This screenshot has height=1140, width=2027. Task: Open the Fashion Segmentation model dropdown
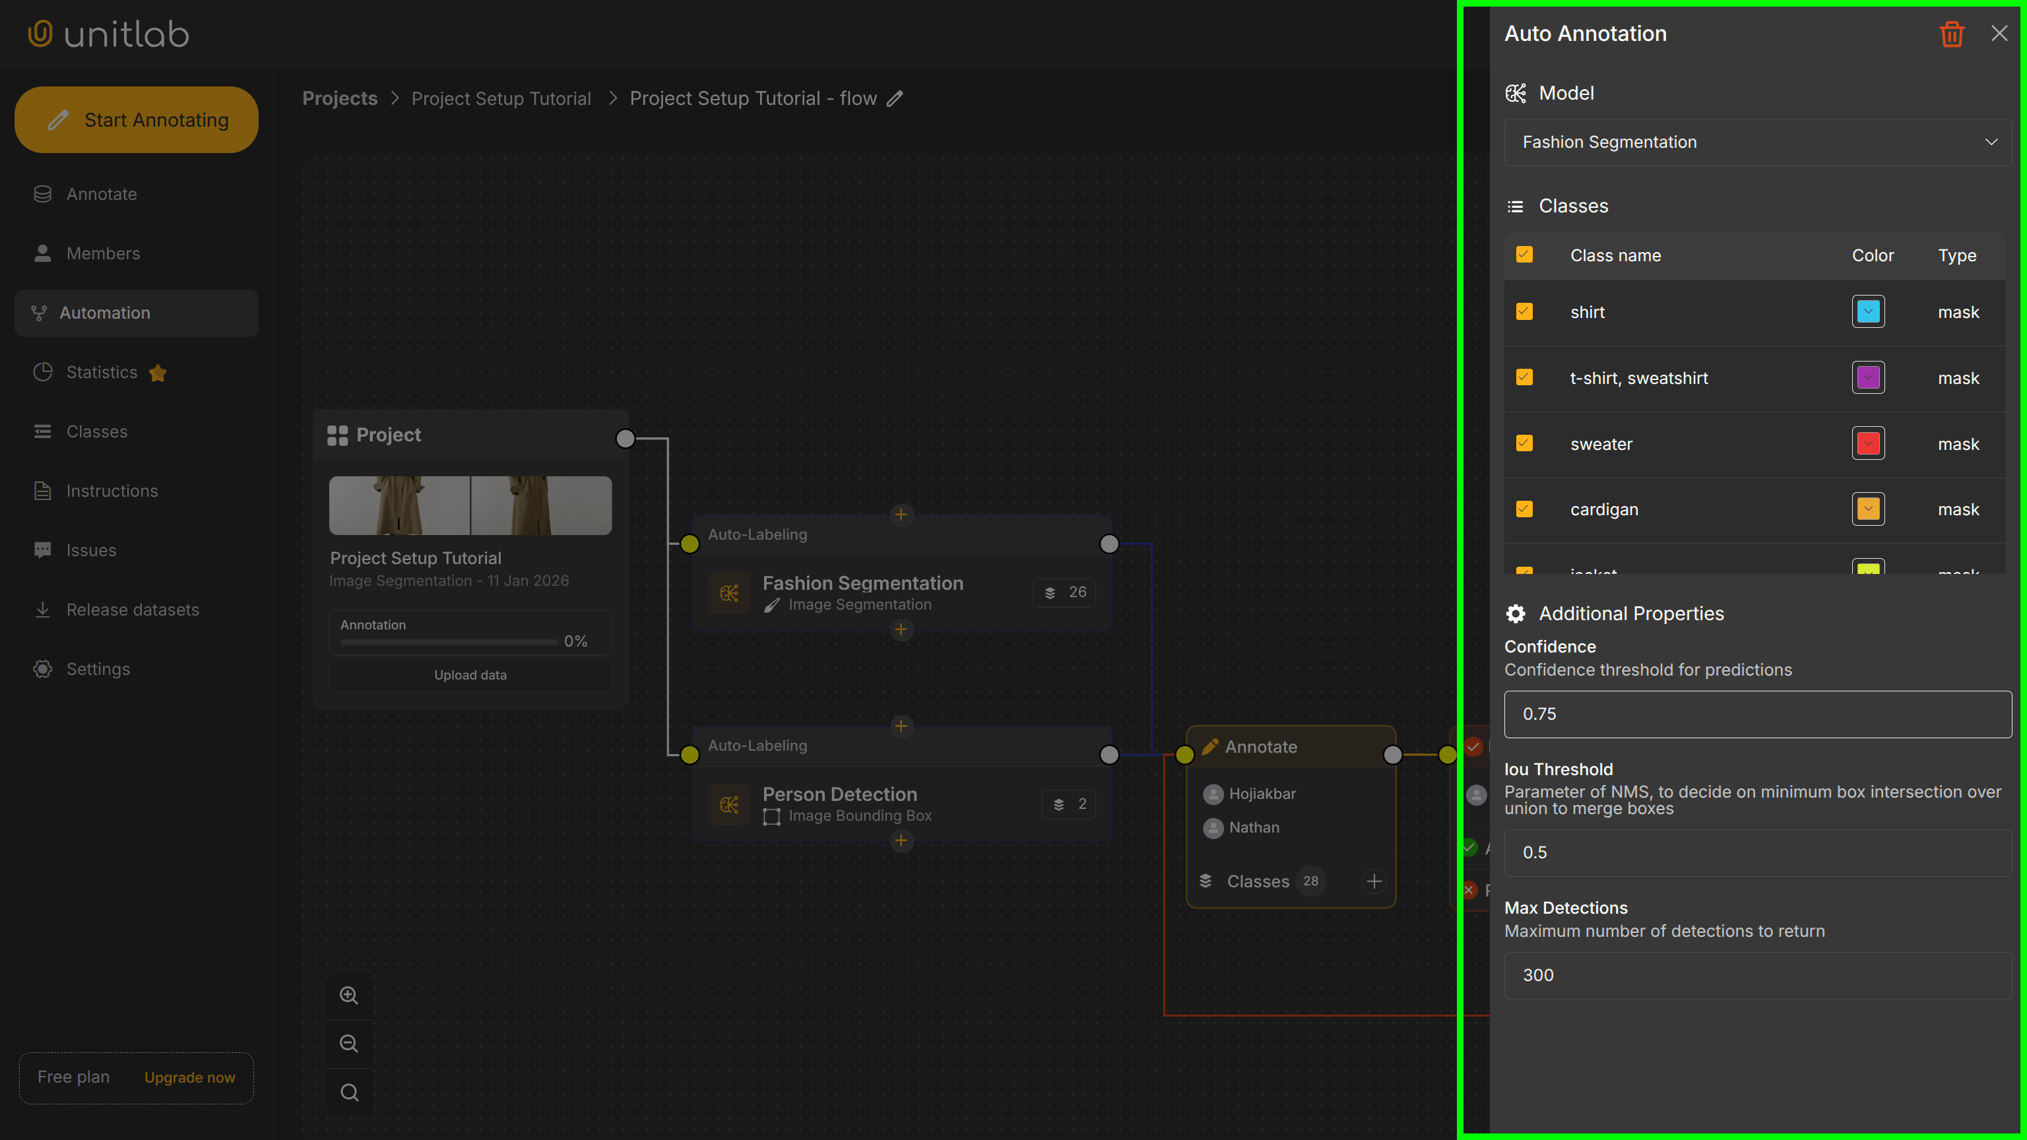[x=1756, y=142]
